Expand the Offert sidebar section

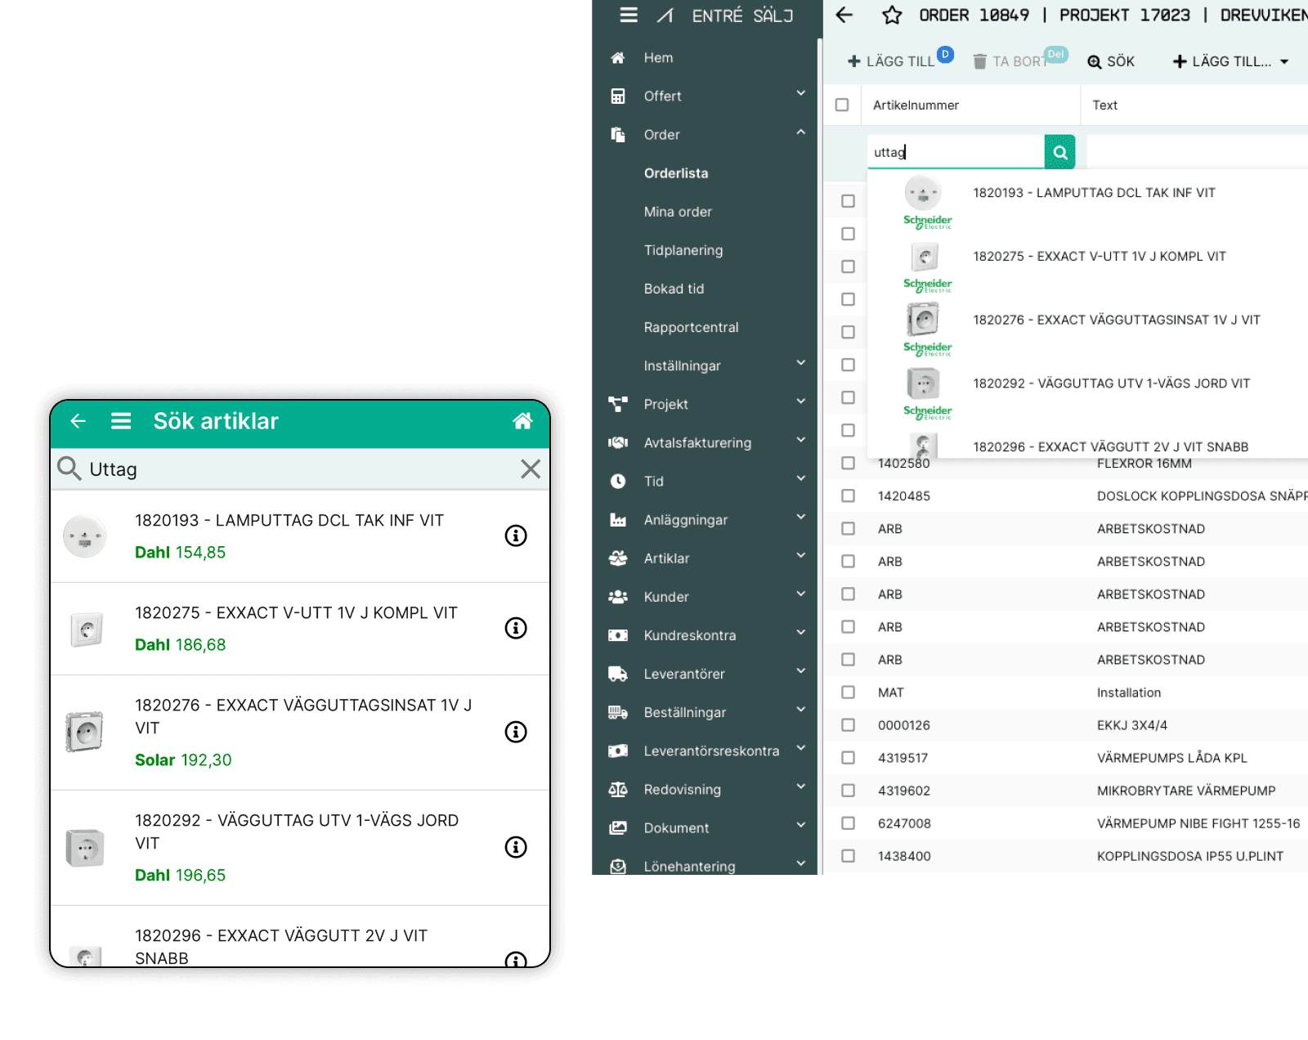click(801, 94)
